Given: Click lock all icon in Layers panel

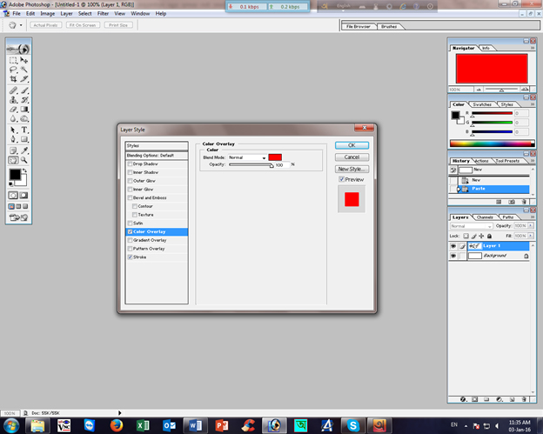Looking at the screenshot, I should (x=489, y=236).
